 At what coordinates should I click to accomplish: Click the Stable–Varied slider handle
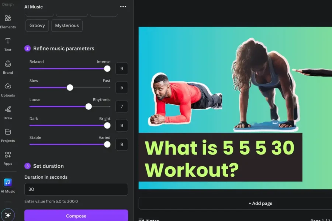tap(107, 144)
